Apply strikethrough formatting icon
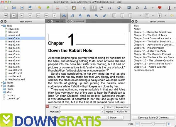The height and width of the screenshot is (127, 176). pyautogui.click(x=88, y=16)
